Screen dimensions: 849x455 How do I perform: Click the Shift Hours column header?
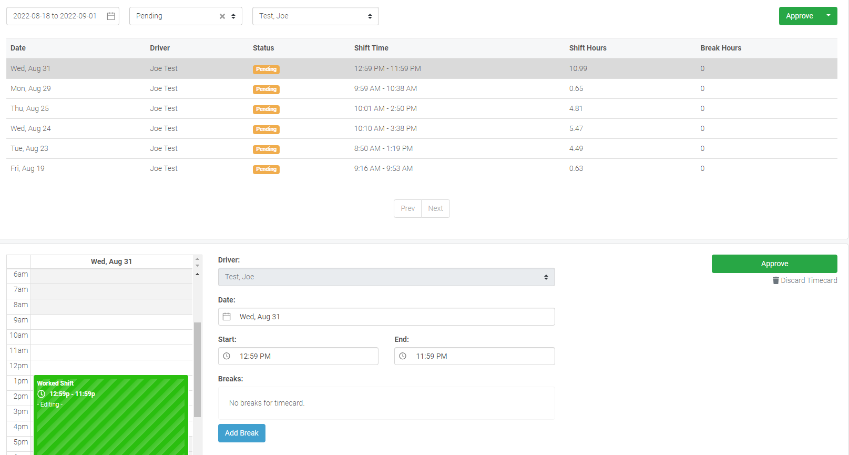tap(588, 48)
